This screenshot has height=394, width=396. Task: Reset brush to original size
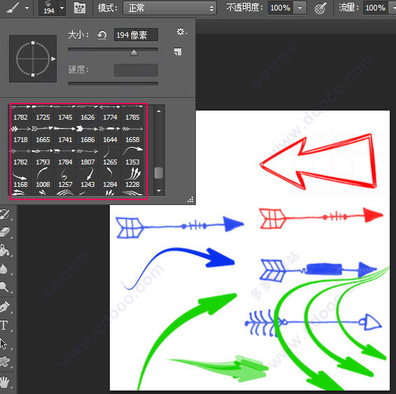point(101,35)
